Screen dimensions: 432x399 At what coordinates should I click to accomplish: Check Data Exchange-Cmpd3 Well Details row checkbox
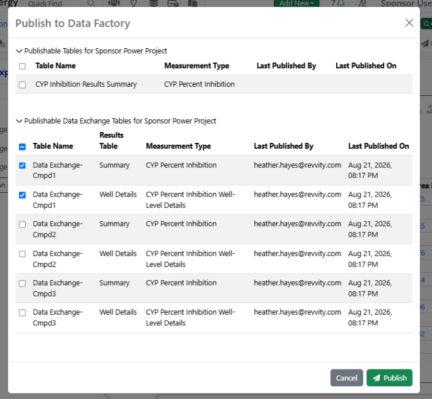[x=22, y=313]
